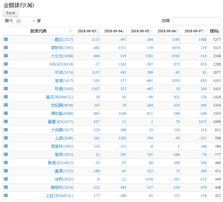Open the GIS-KY(6456) stock link

click(61, 64)
